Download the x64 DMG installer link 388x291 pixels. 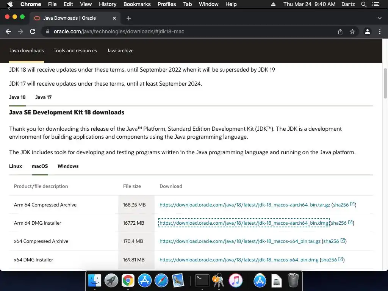click(239, 260)
